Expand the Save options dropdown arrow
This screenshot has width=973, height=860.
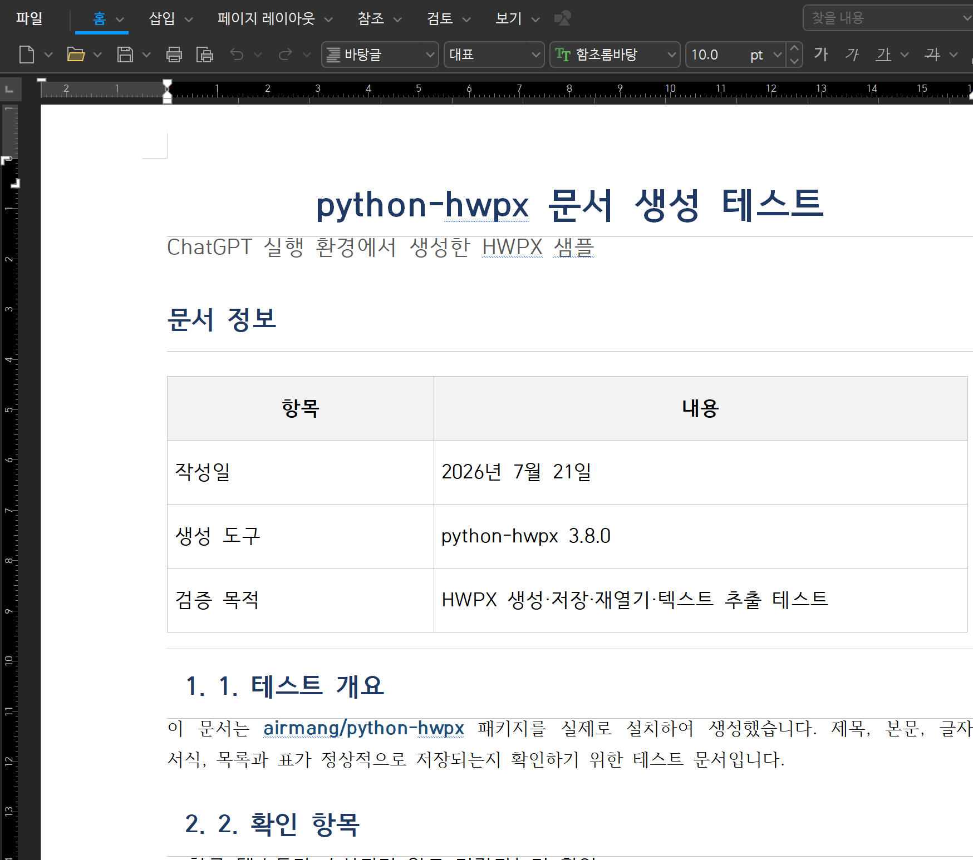pyautogui.click(x=146, y=55)
